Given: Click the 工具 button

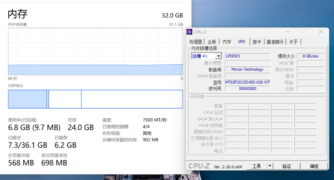Looking at the screenshot, I should (x=256, y=166).
